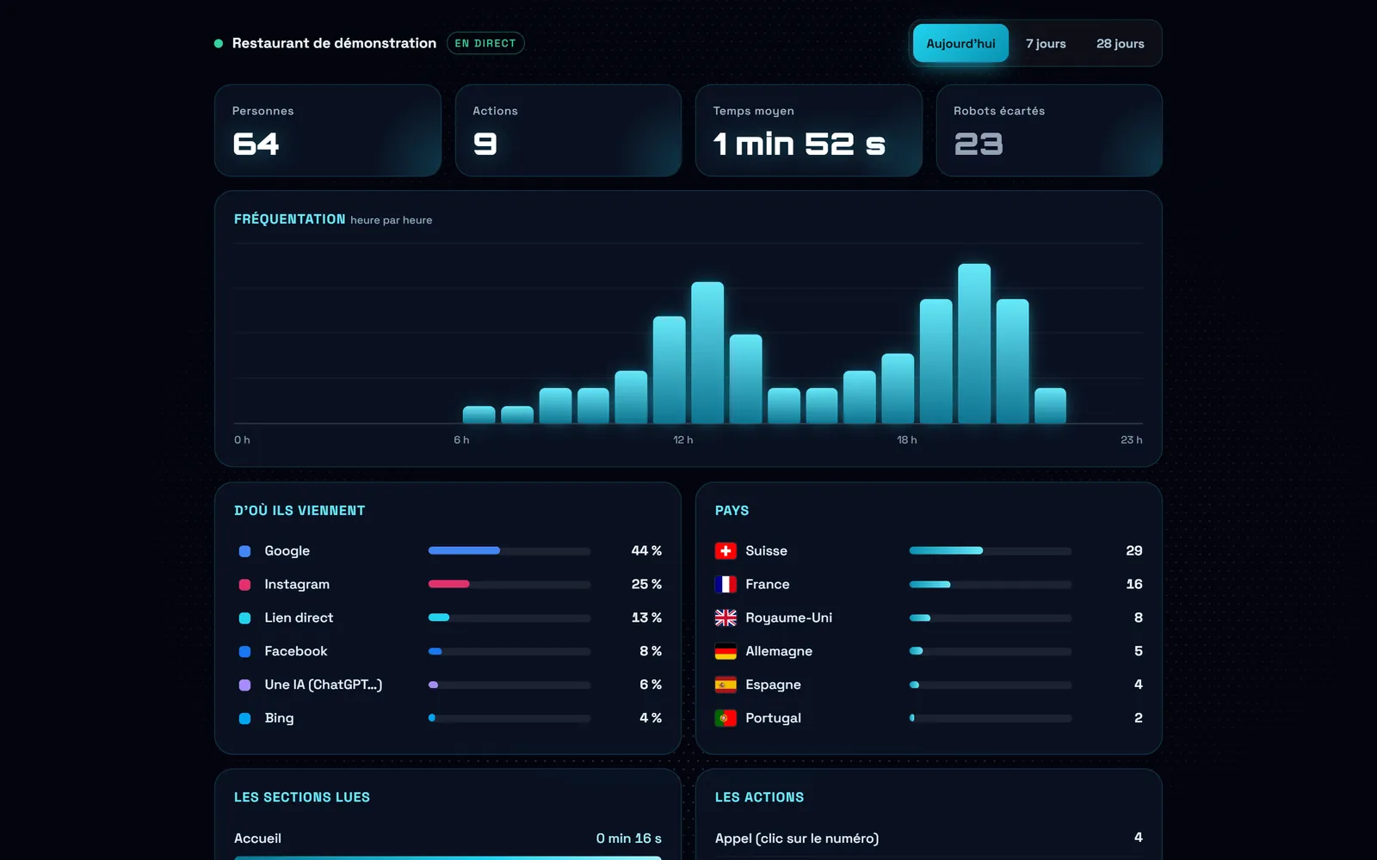Click the Royaume-Uni flag icon

click(x=726, y=617)
